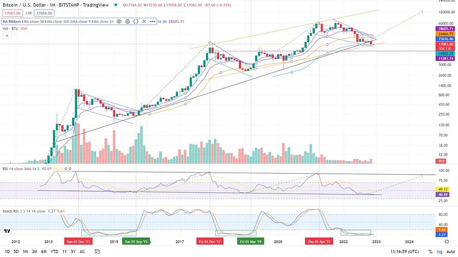Open the go to date calendar icon
The image size is (458, 257).
(x=97, y=251)
